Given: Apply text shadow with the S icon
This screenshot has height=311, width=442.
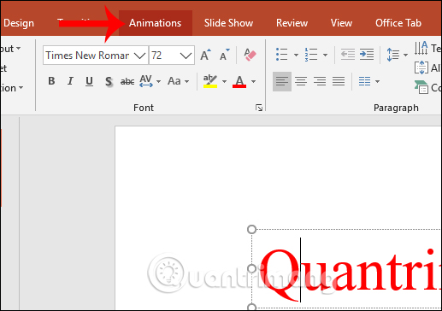Looking at the screenshot, I should pyautogui.click(x=109, y=81).
